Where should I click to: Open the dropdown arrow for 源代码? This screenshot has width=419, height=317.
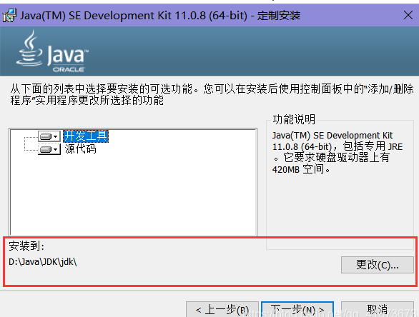click(x=56, y=149)
